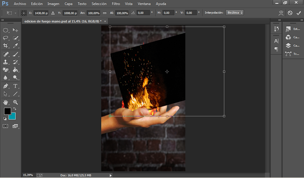Open the Interpolación Bicúbica dropdown

tap(234, 13)
